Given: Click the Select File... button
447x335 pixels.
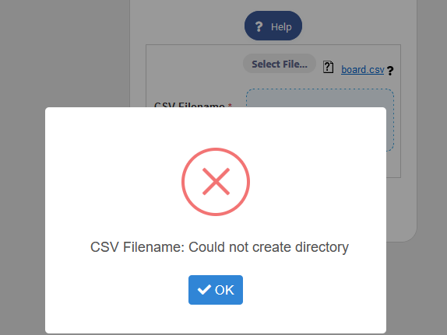Looking at the screenshot, I should (x=280, y=64).
